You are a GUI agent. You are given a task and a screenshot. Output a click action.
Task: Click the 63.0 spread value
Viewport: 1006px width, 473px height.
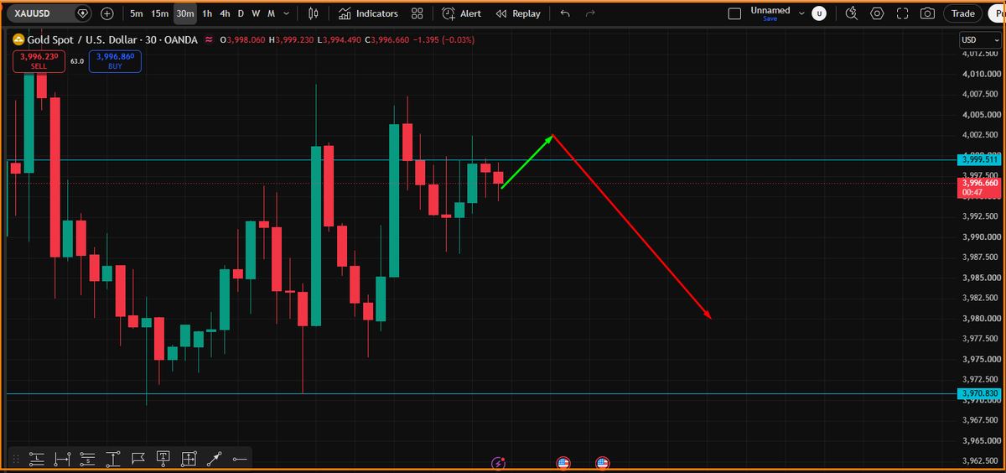coord(77,61)
